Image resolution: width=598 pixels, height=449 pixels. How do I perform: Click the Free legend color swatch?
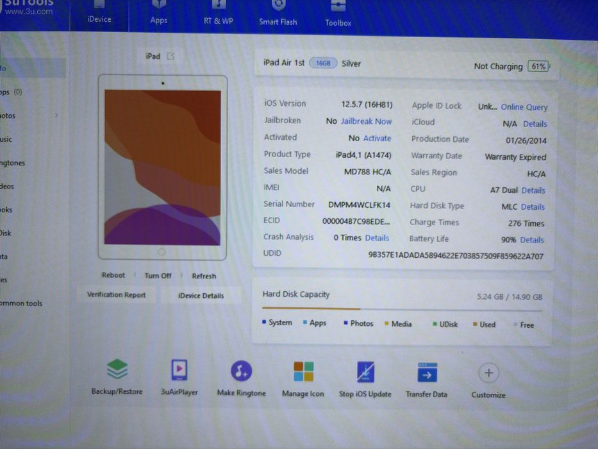click(515, 325)
